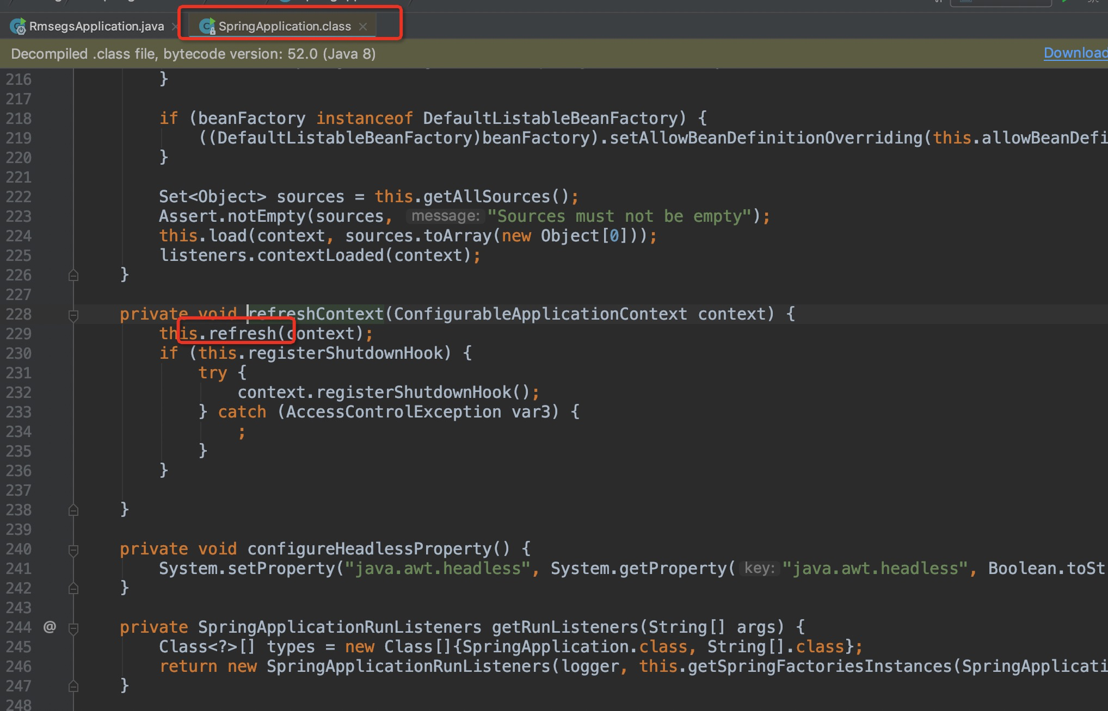The width and height of the screenshot is (1108, 711).
Task: Click the registerShutdownHook call on line 232
Action: (414, 392)
